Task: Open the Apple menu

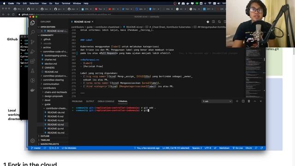Action: pos(4,3)
